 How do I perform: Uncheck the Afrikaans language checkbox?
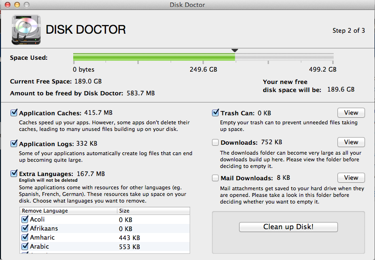click(25, 228)
